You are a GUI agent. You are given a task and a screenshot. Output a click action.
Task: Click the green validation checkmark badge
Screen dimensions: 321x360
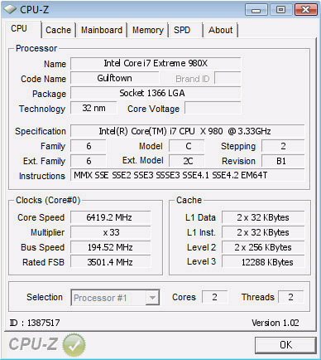click(74, 344)
